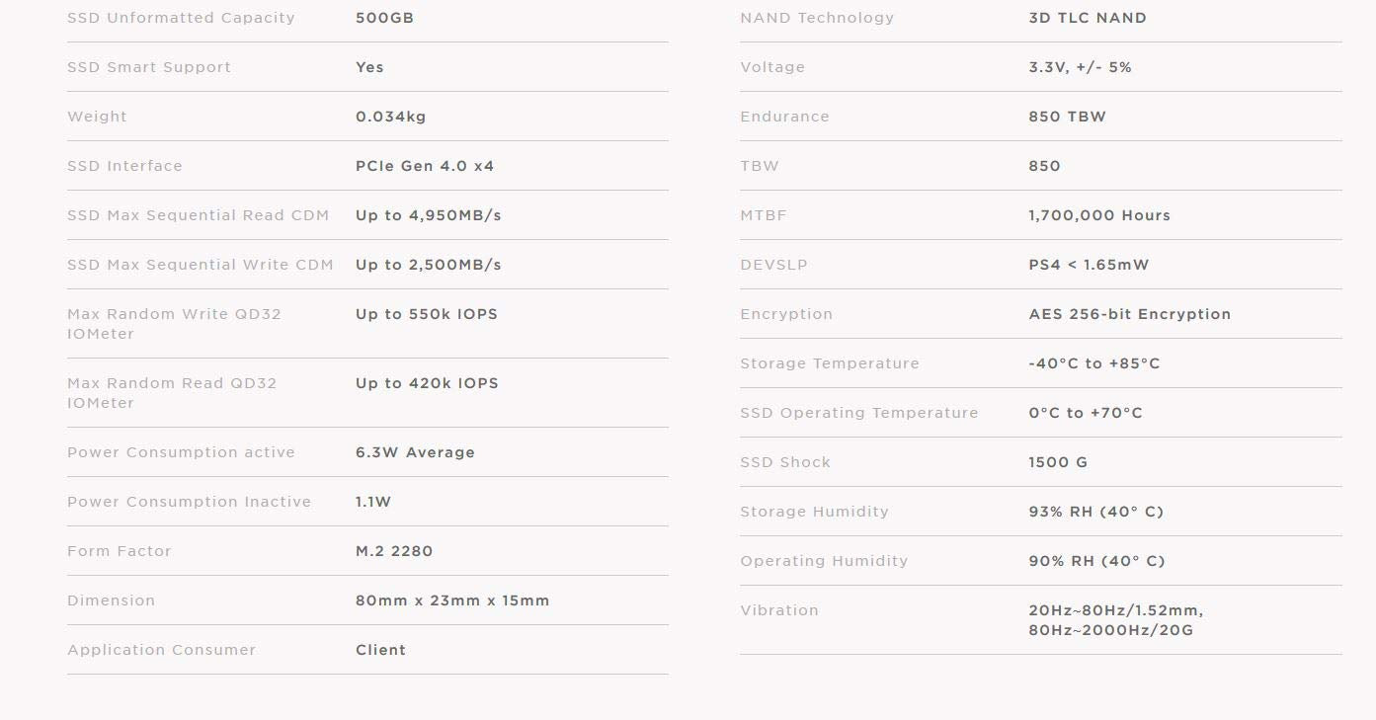
Task: Click the 0.034kg weight value
Action: (x=390, y=117)
